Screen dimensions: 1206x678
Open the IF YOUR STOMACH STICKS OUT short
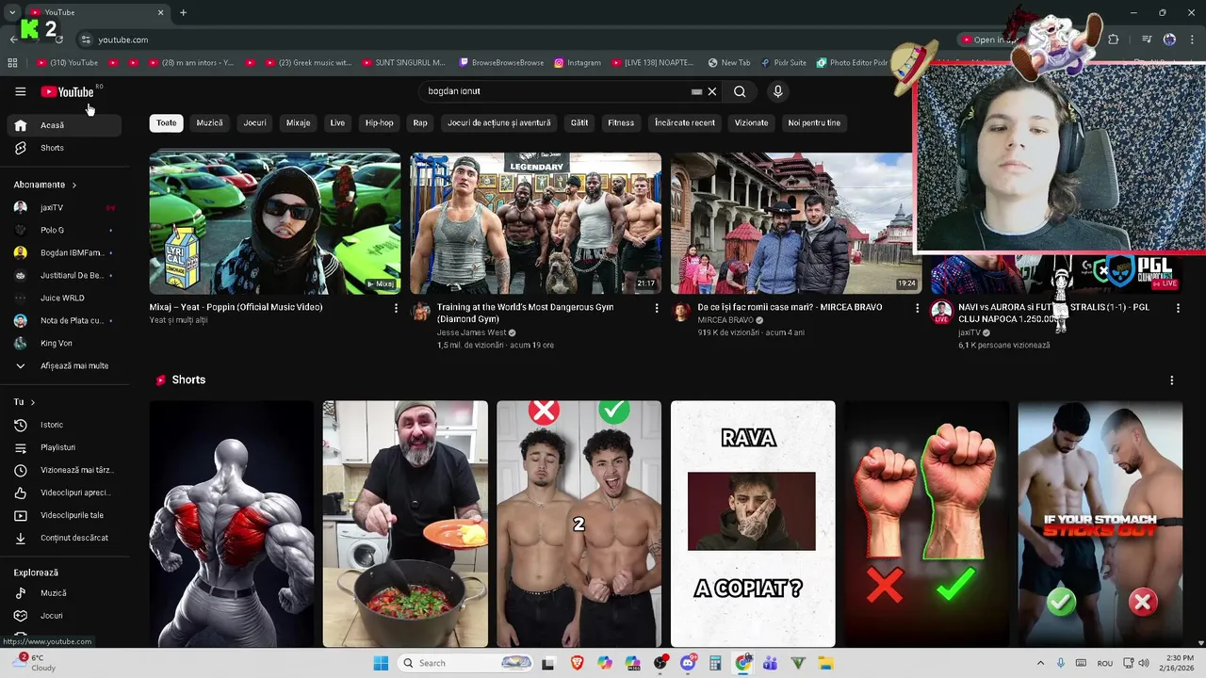1100,524
